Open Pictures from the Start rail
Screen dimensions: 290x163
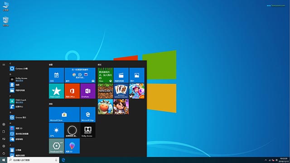[x=4, y=139]
